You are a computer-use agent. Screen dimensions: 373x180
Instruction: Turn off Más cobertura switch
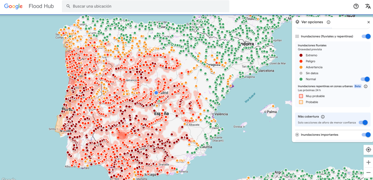pyautogui.click(x=363, y=123)
